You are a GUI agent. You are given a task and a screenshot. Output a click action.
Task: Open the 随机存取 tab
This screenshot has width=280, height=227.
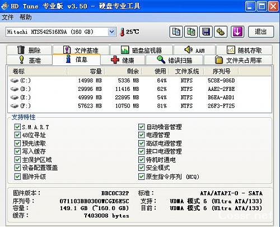point(244,50)
